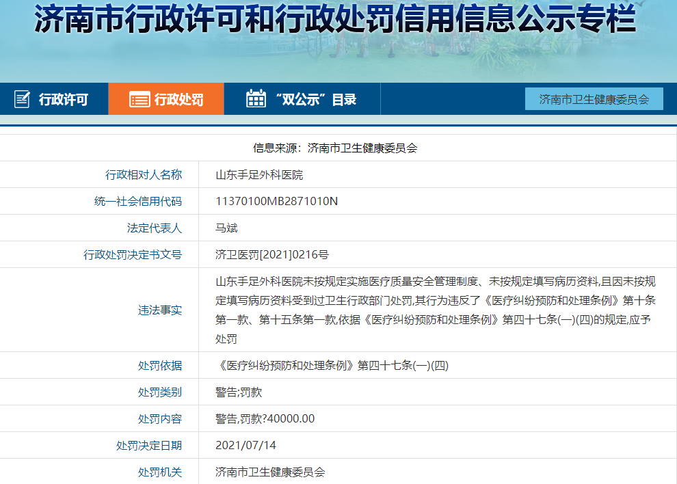Click the label 法定代表人
Viewport: 677px width, 484px height.
[x=155, y=228]
